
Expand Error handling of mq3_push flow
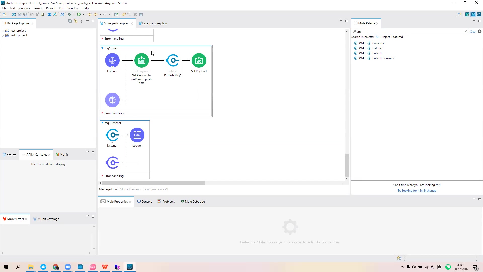point(102,113)
